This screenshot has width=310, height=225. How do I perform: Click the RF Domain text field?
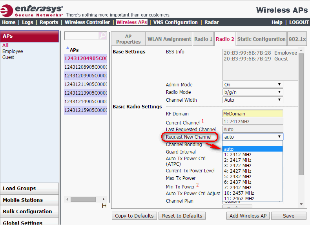pyautogui.click(x=252, y=114)
